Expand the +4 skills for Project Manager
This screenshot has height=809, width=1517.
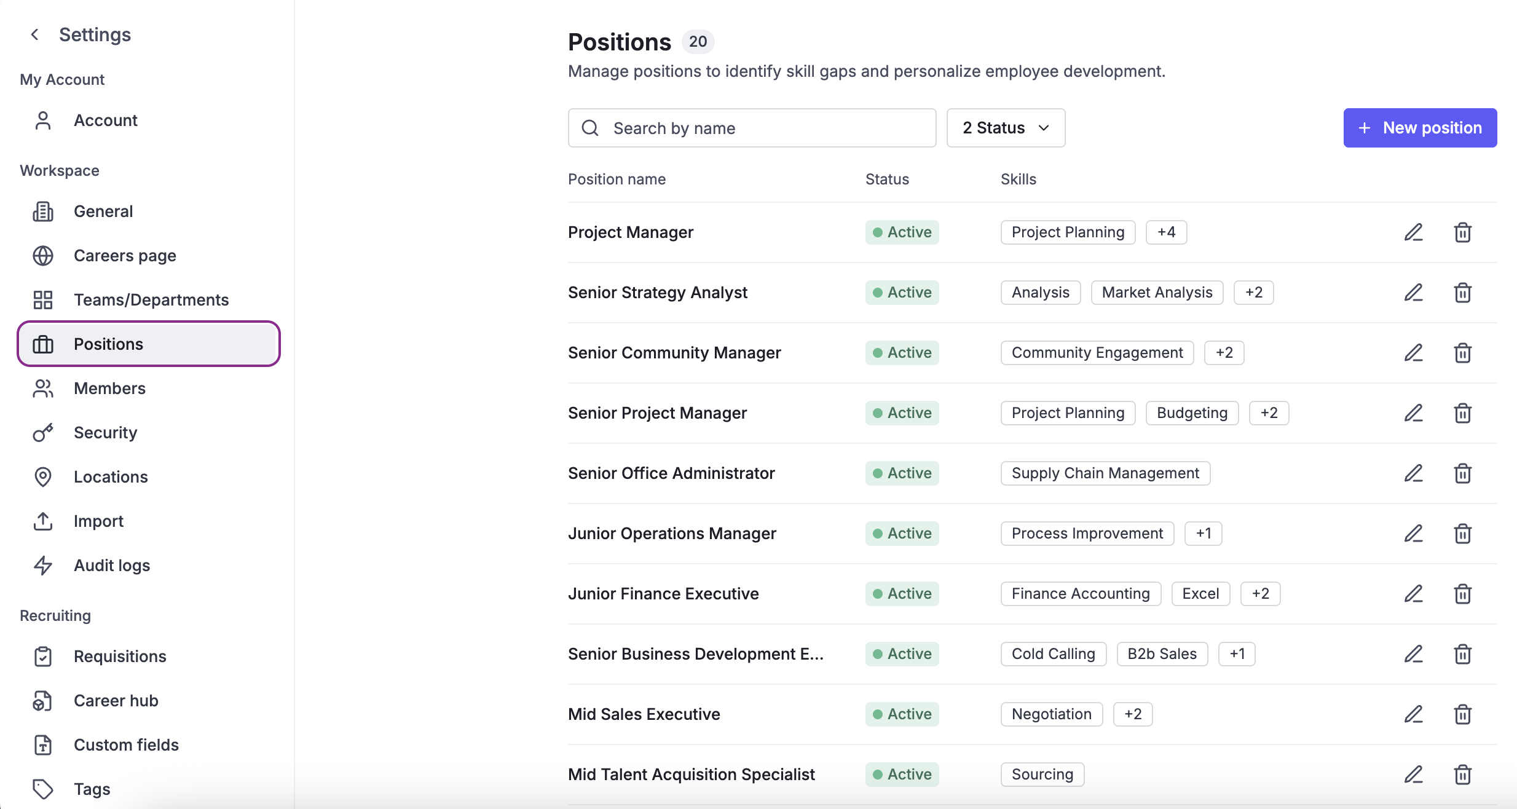point(1166,232)
